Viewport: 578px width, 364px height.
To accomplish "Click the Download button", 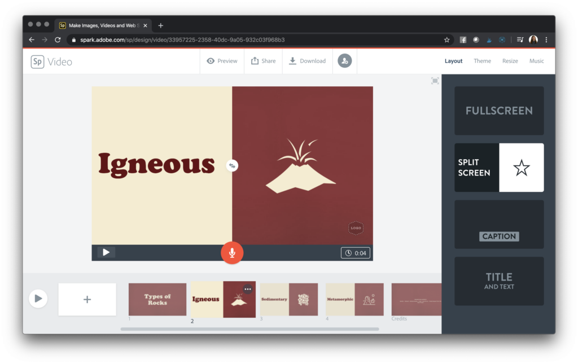I will 307,60.
